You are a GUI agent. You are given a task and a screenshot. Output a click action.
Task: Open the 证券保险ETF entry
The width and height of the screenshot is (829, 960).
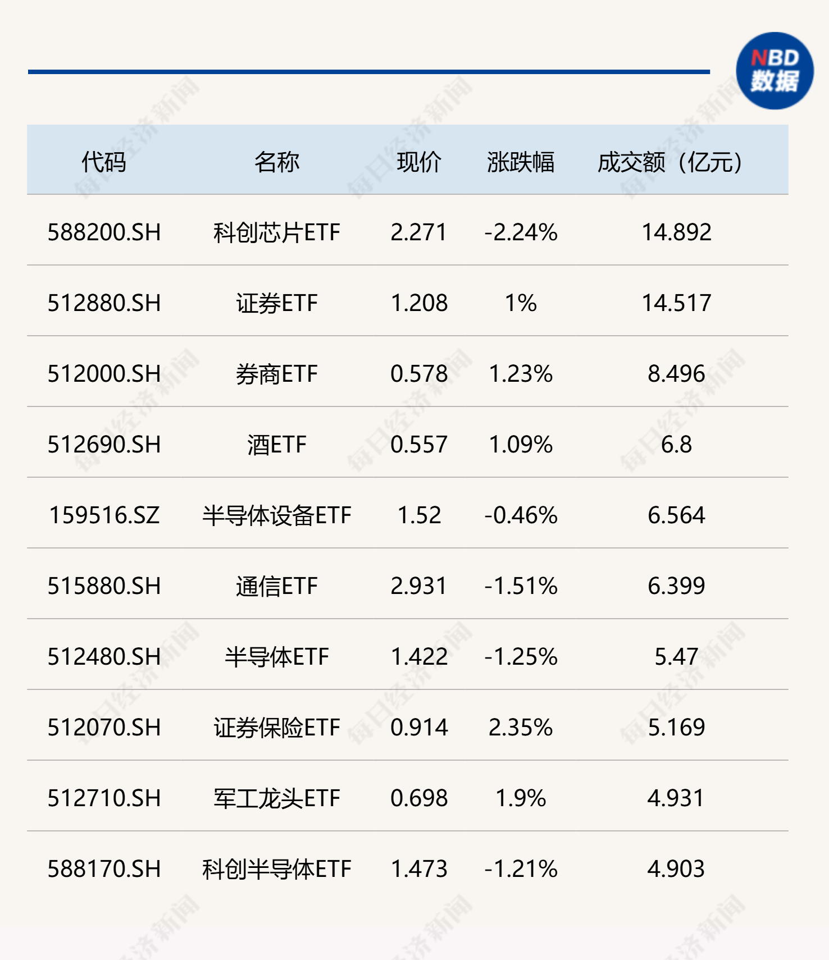276,728
